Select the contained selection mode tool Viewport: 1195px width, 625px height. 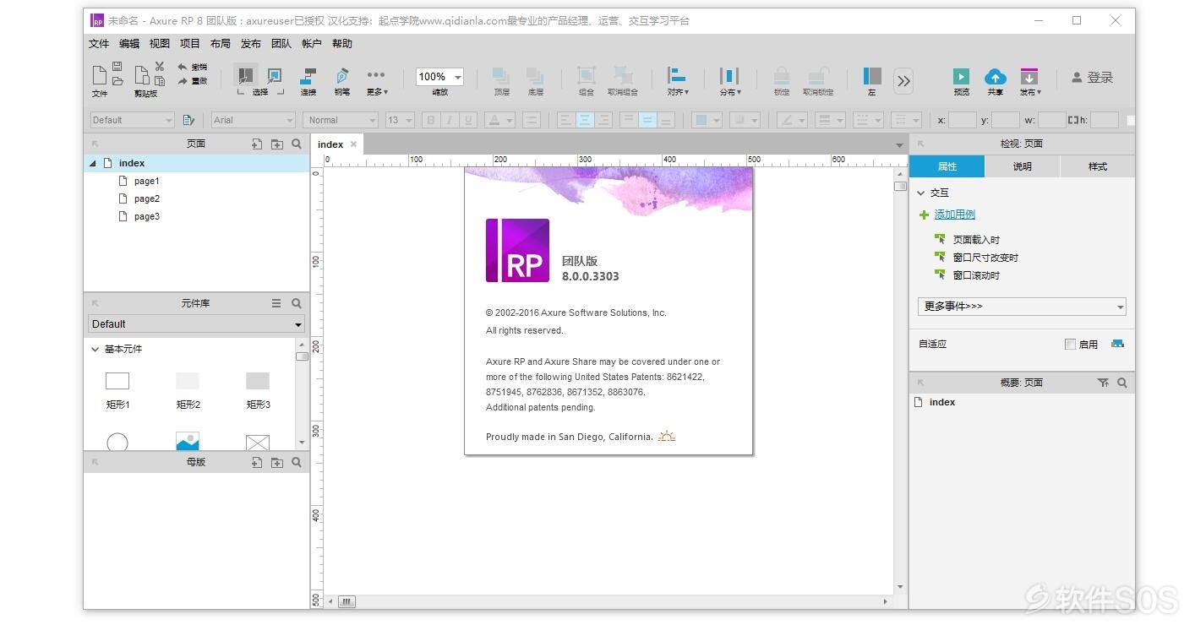pyautogui.click(x=275, y=75)
